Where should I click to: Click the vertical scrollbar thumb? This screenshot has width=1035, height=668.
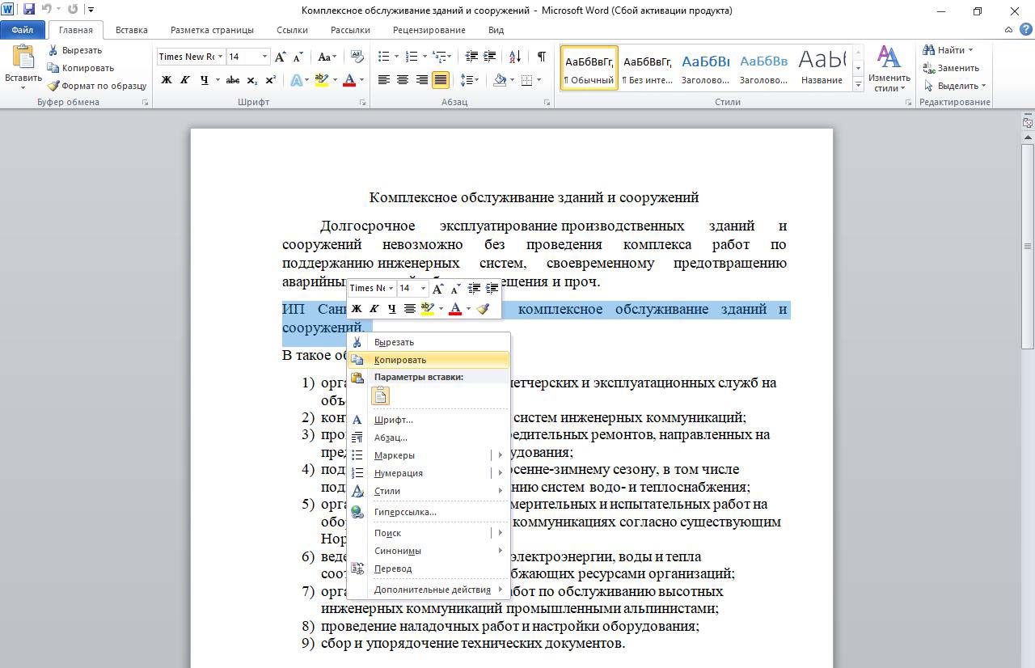coord(1027,246)
